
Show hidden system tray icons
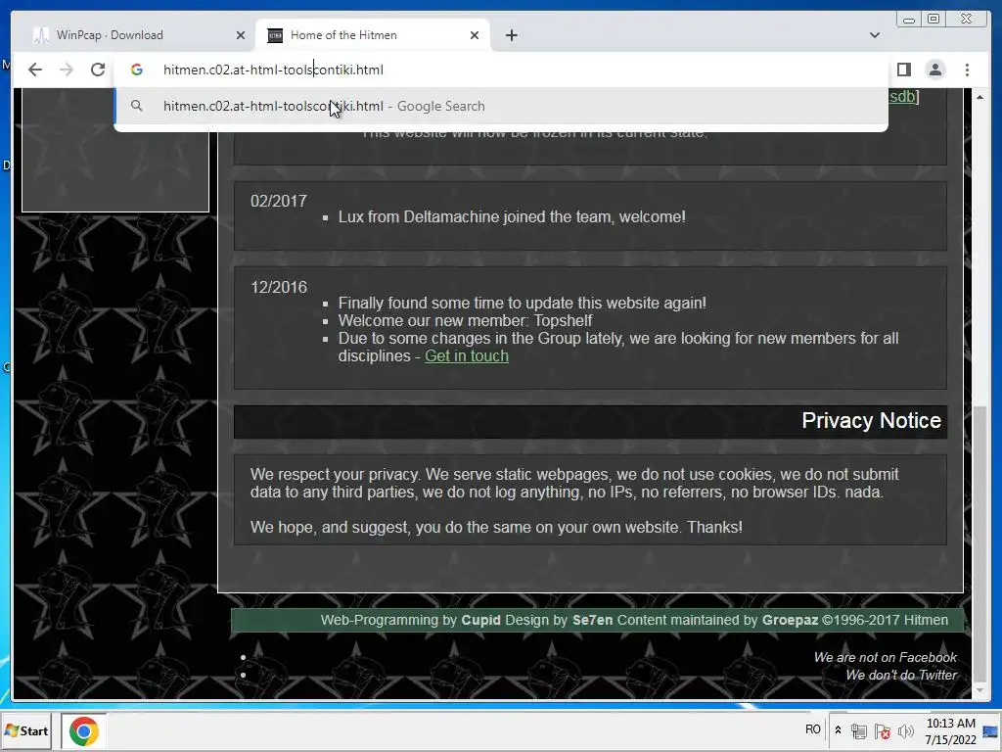(838, 730)
